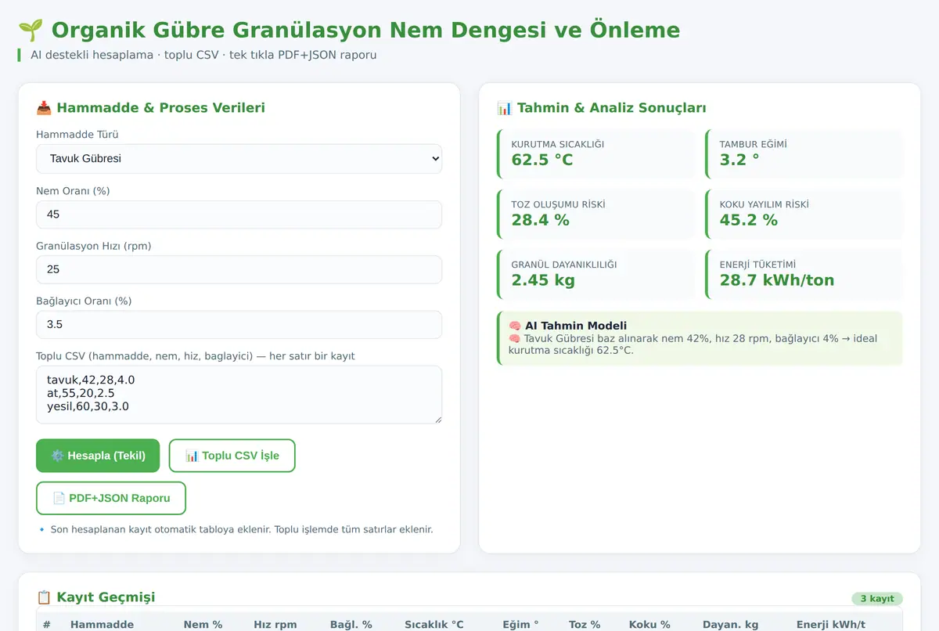This screenshot has height=631, width=939.
Task: Click the 3 kayıt badge
Action: click(x=877, y=599)
